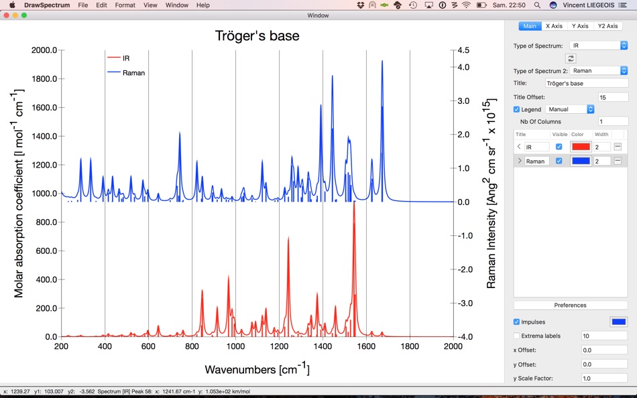Disable the Impulses checkbox
Image resolution: width=637 pixels, height=398 pixels.
(x=516, y=322)
